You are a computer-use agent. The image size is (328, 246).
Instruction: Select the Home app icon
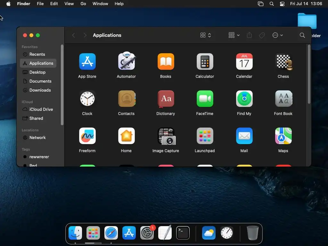(126, 136)
